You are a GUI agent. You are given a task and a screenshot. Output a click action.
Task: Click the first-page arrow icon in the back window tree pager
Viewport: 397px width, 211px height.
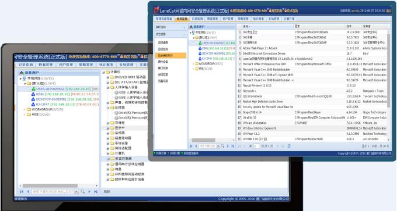click(22, 192)
